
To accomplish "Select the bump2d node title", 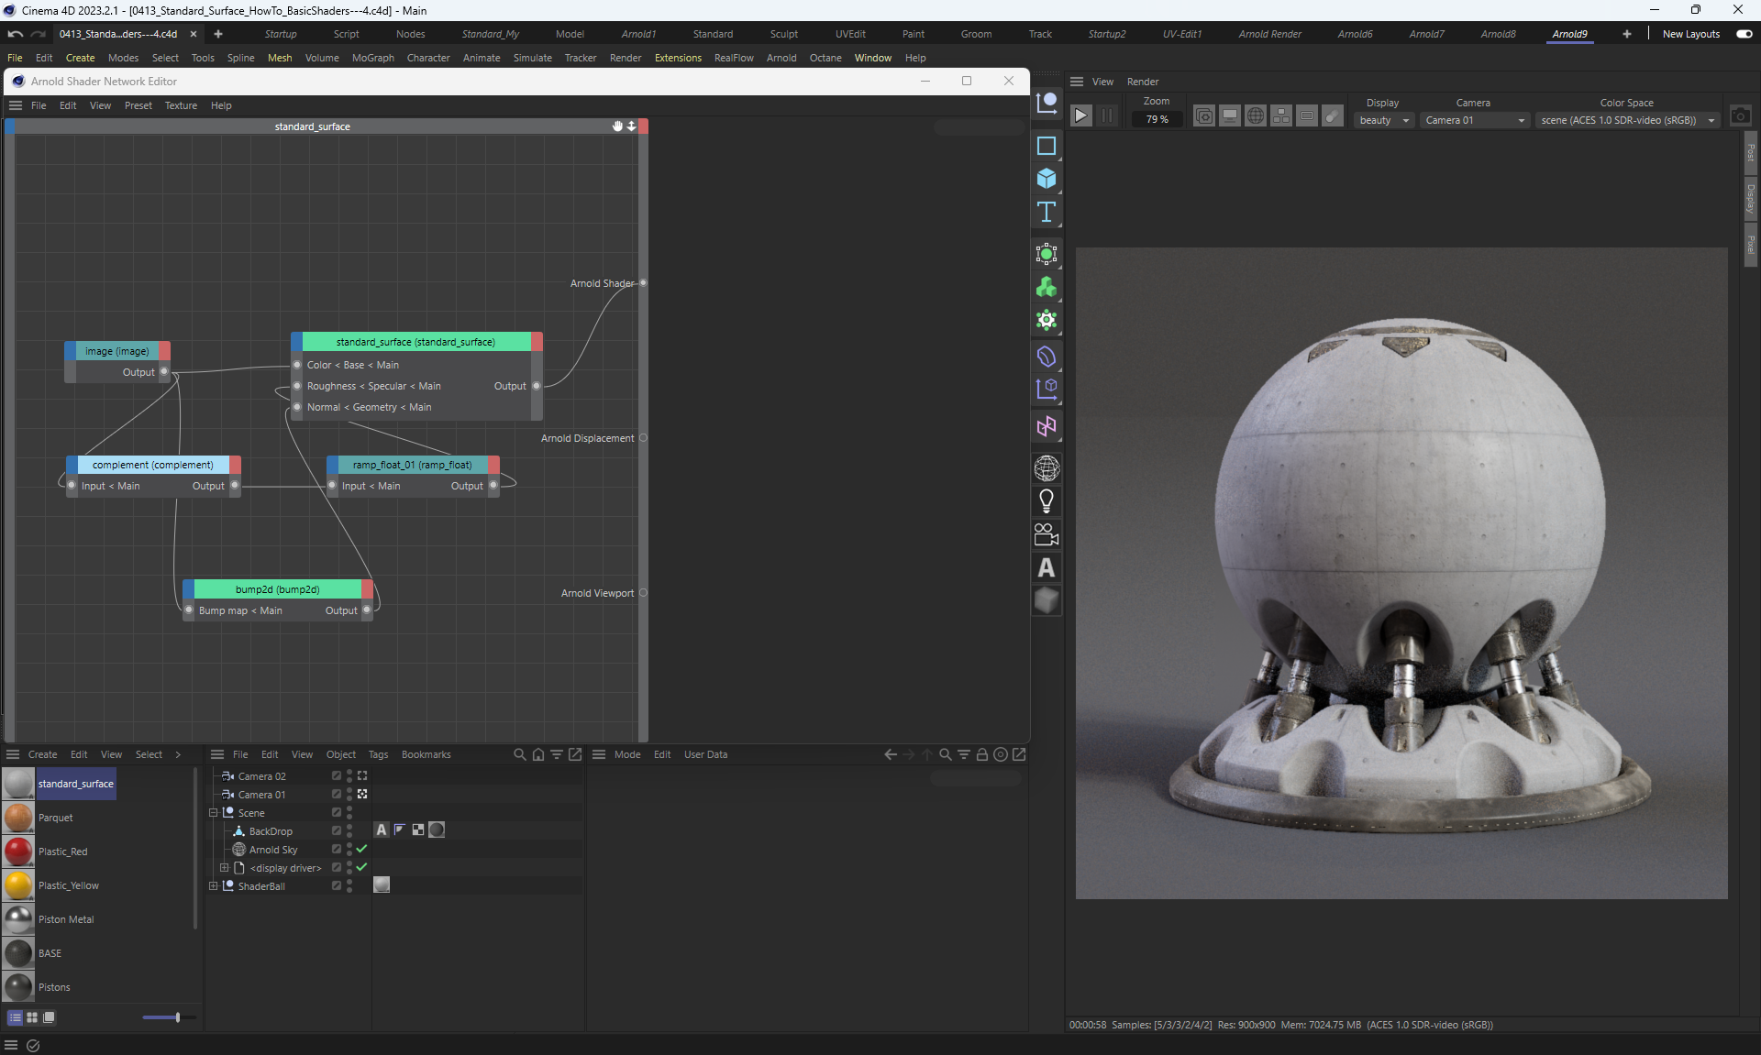I will pos(277,589).
